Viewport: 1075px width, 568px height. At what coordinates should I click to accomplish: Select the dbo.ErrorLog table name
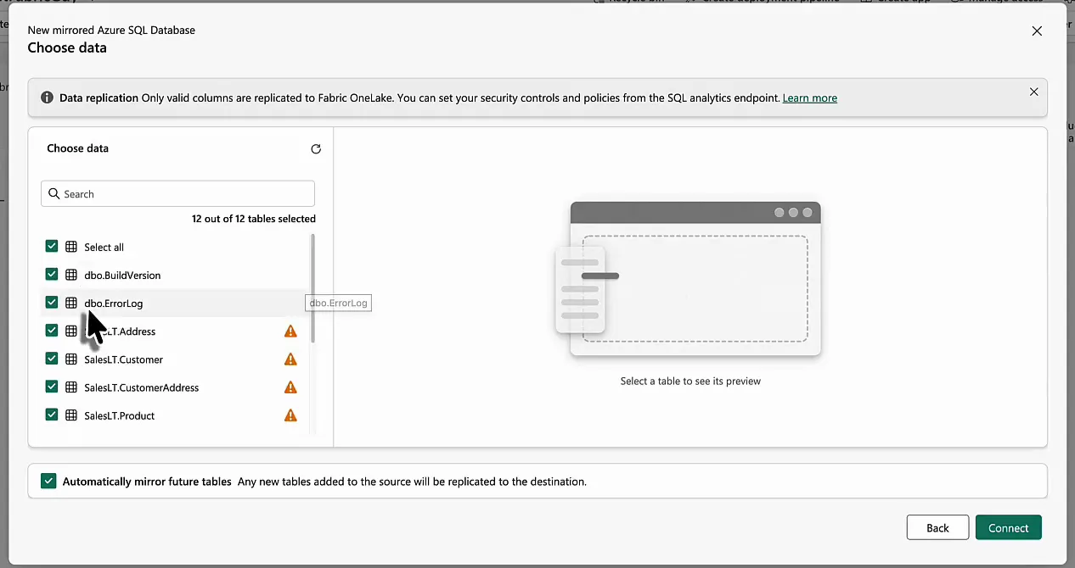point(113,303)
